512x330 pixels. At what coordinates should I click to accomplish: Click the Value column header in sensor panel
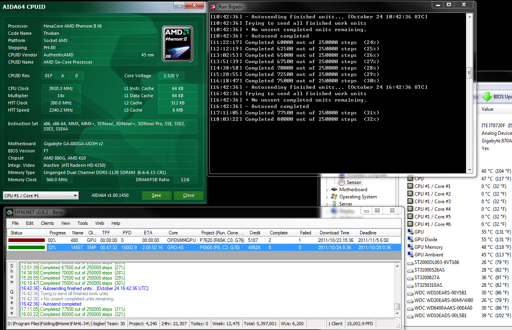click(x=495, y=109)
